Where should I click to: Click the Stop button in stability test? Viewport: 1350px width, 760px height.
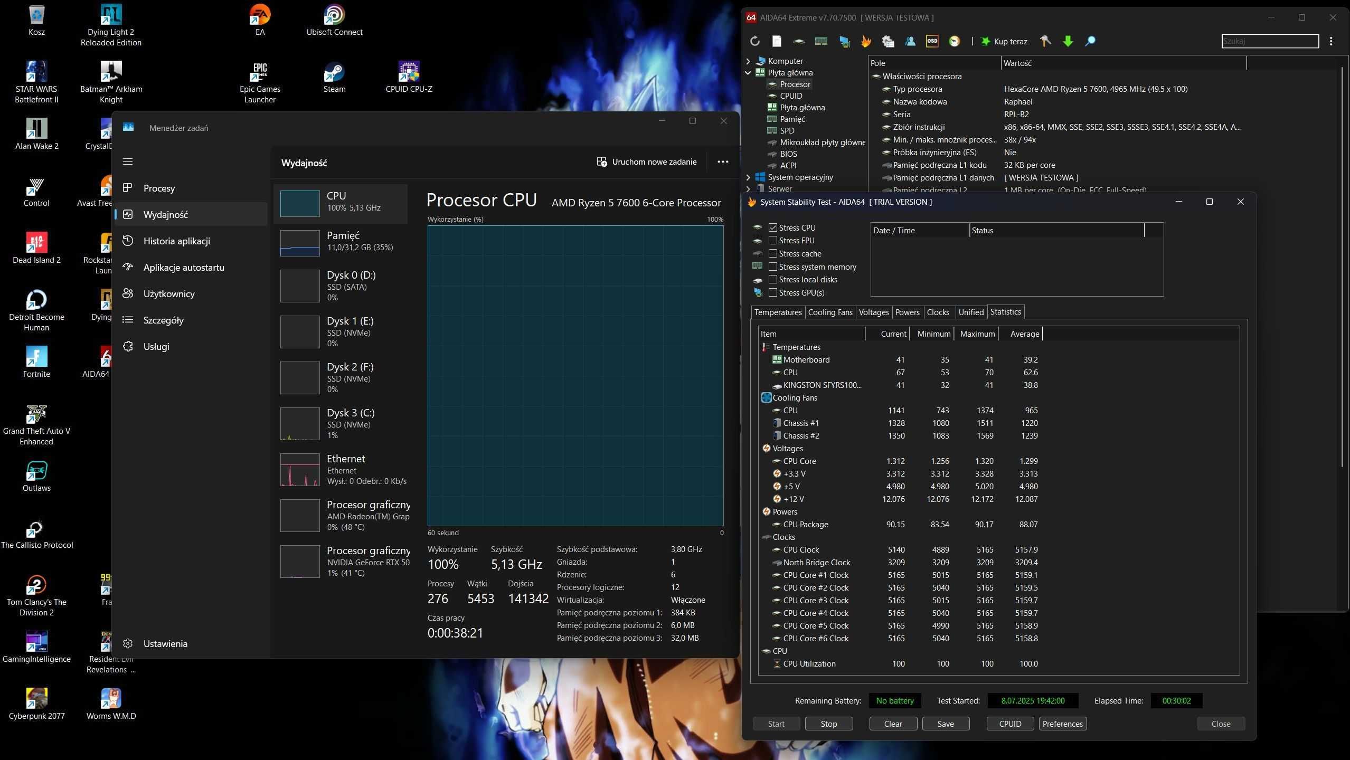click(828, 724)
